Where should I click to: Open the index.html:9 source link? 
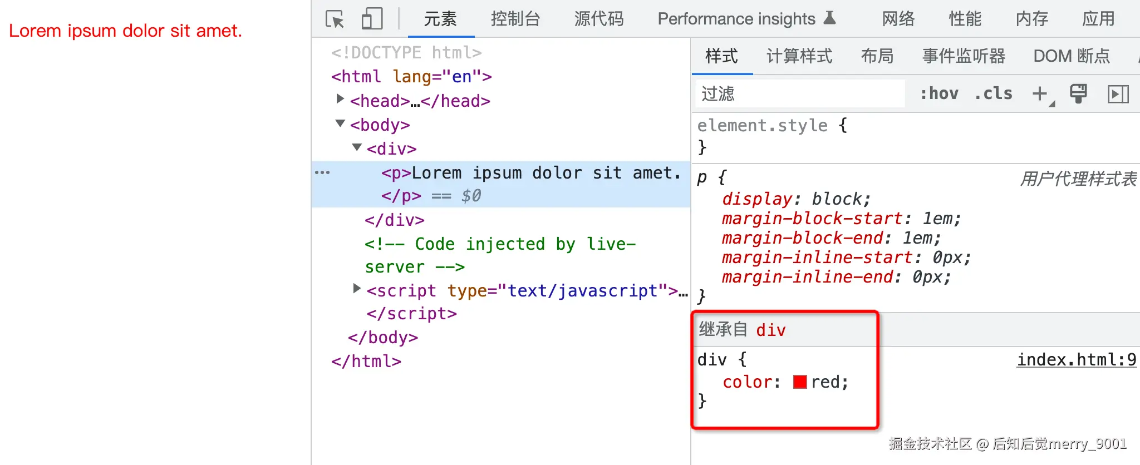1077,360
